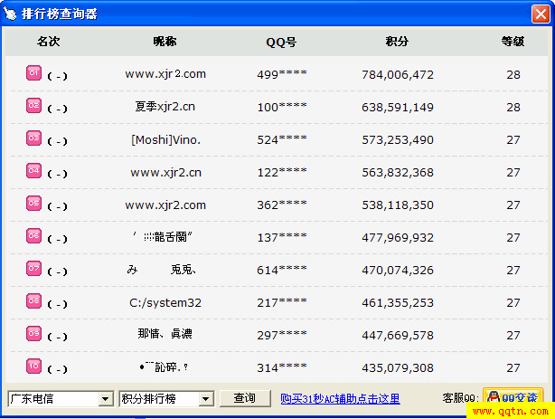Click the rank 03 pink badge icon

tap(33, 138)
